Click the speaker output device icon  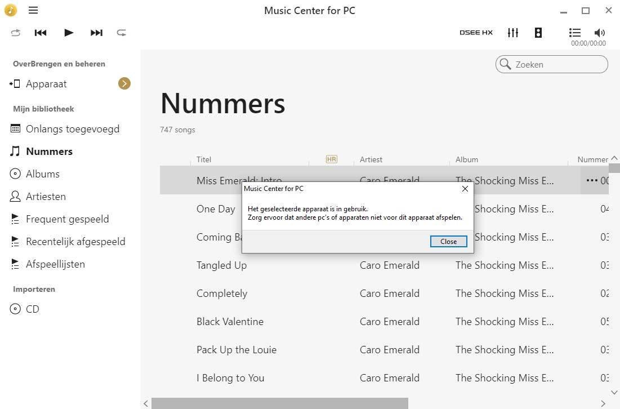538,33
